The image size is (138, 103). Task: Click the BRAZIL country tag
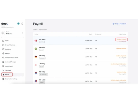pos(42,50)
